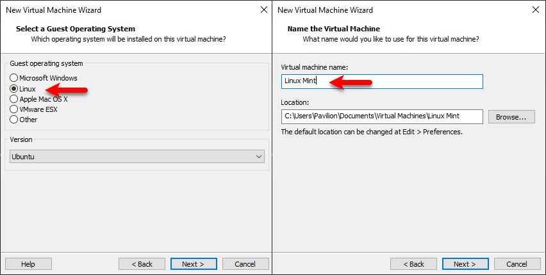This screenshot has width=546, height=275.
Task: Go Back in the Guest Operating System wizard
Action: (142, 264)
